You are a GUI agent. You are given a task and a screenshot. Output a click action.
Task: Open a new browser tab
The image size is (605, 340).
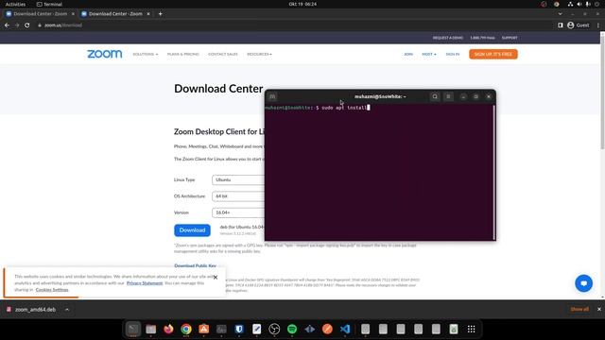click(160, 14)
